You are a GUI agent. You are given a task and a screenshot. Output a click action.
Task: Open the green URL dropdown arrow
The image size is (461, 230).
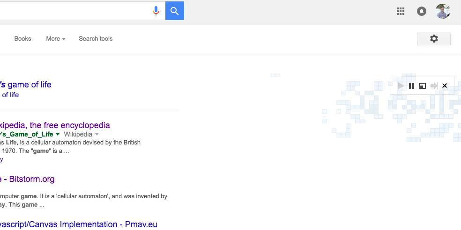(x=58, y=134)
